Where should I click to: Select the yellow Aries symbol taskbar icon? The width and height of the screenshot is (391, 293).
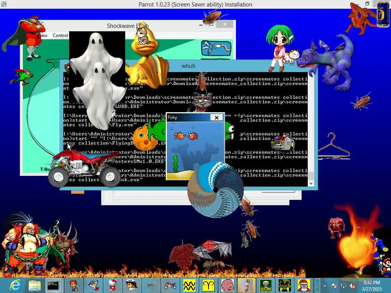coord(208,285)
